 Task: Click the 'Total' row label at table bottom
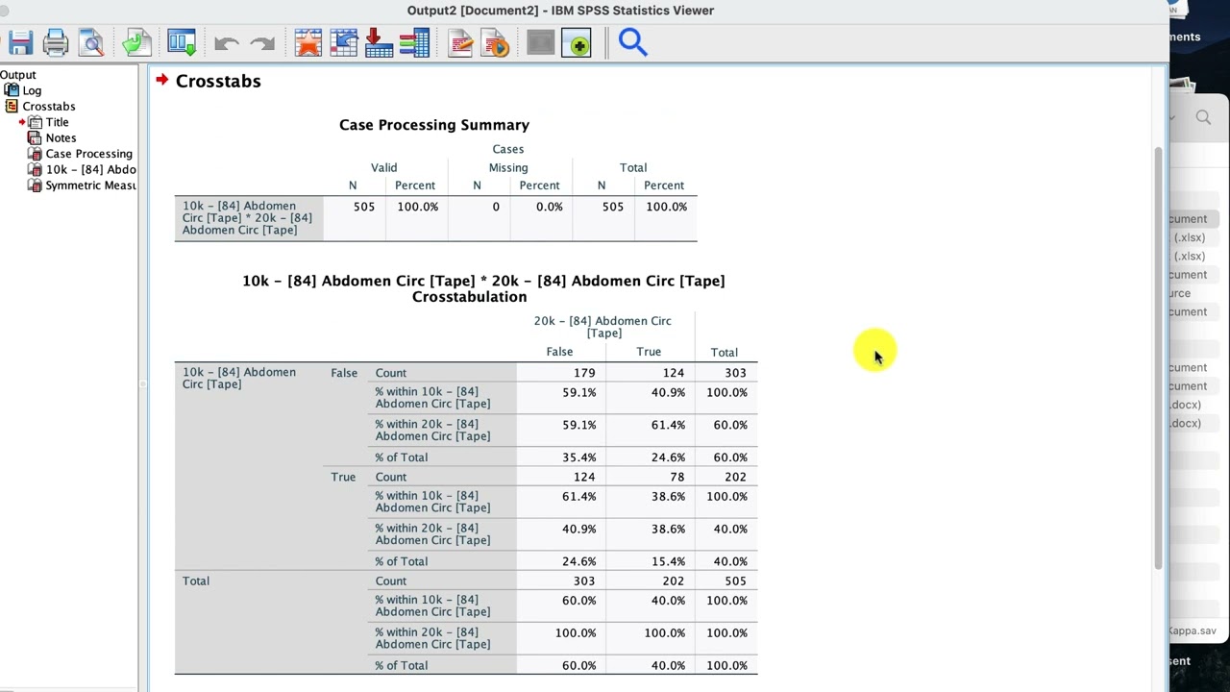pos(196,581)
